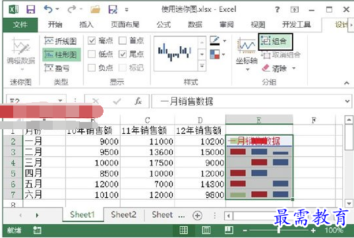354x238 pixels.
Task: Expand the undo history dropdown arrow
Action: click(x=57, y=9)
